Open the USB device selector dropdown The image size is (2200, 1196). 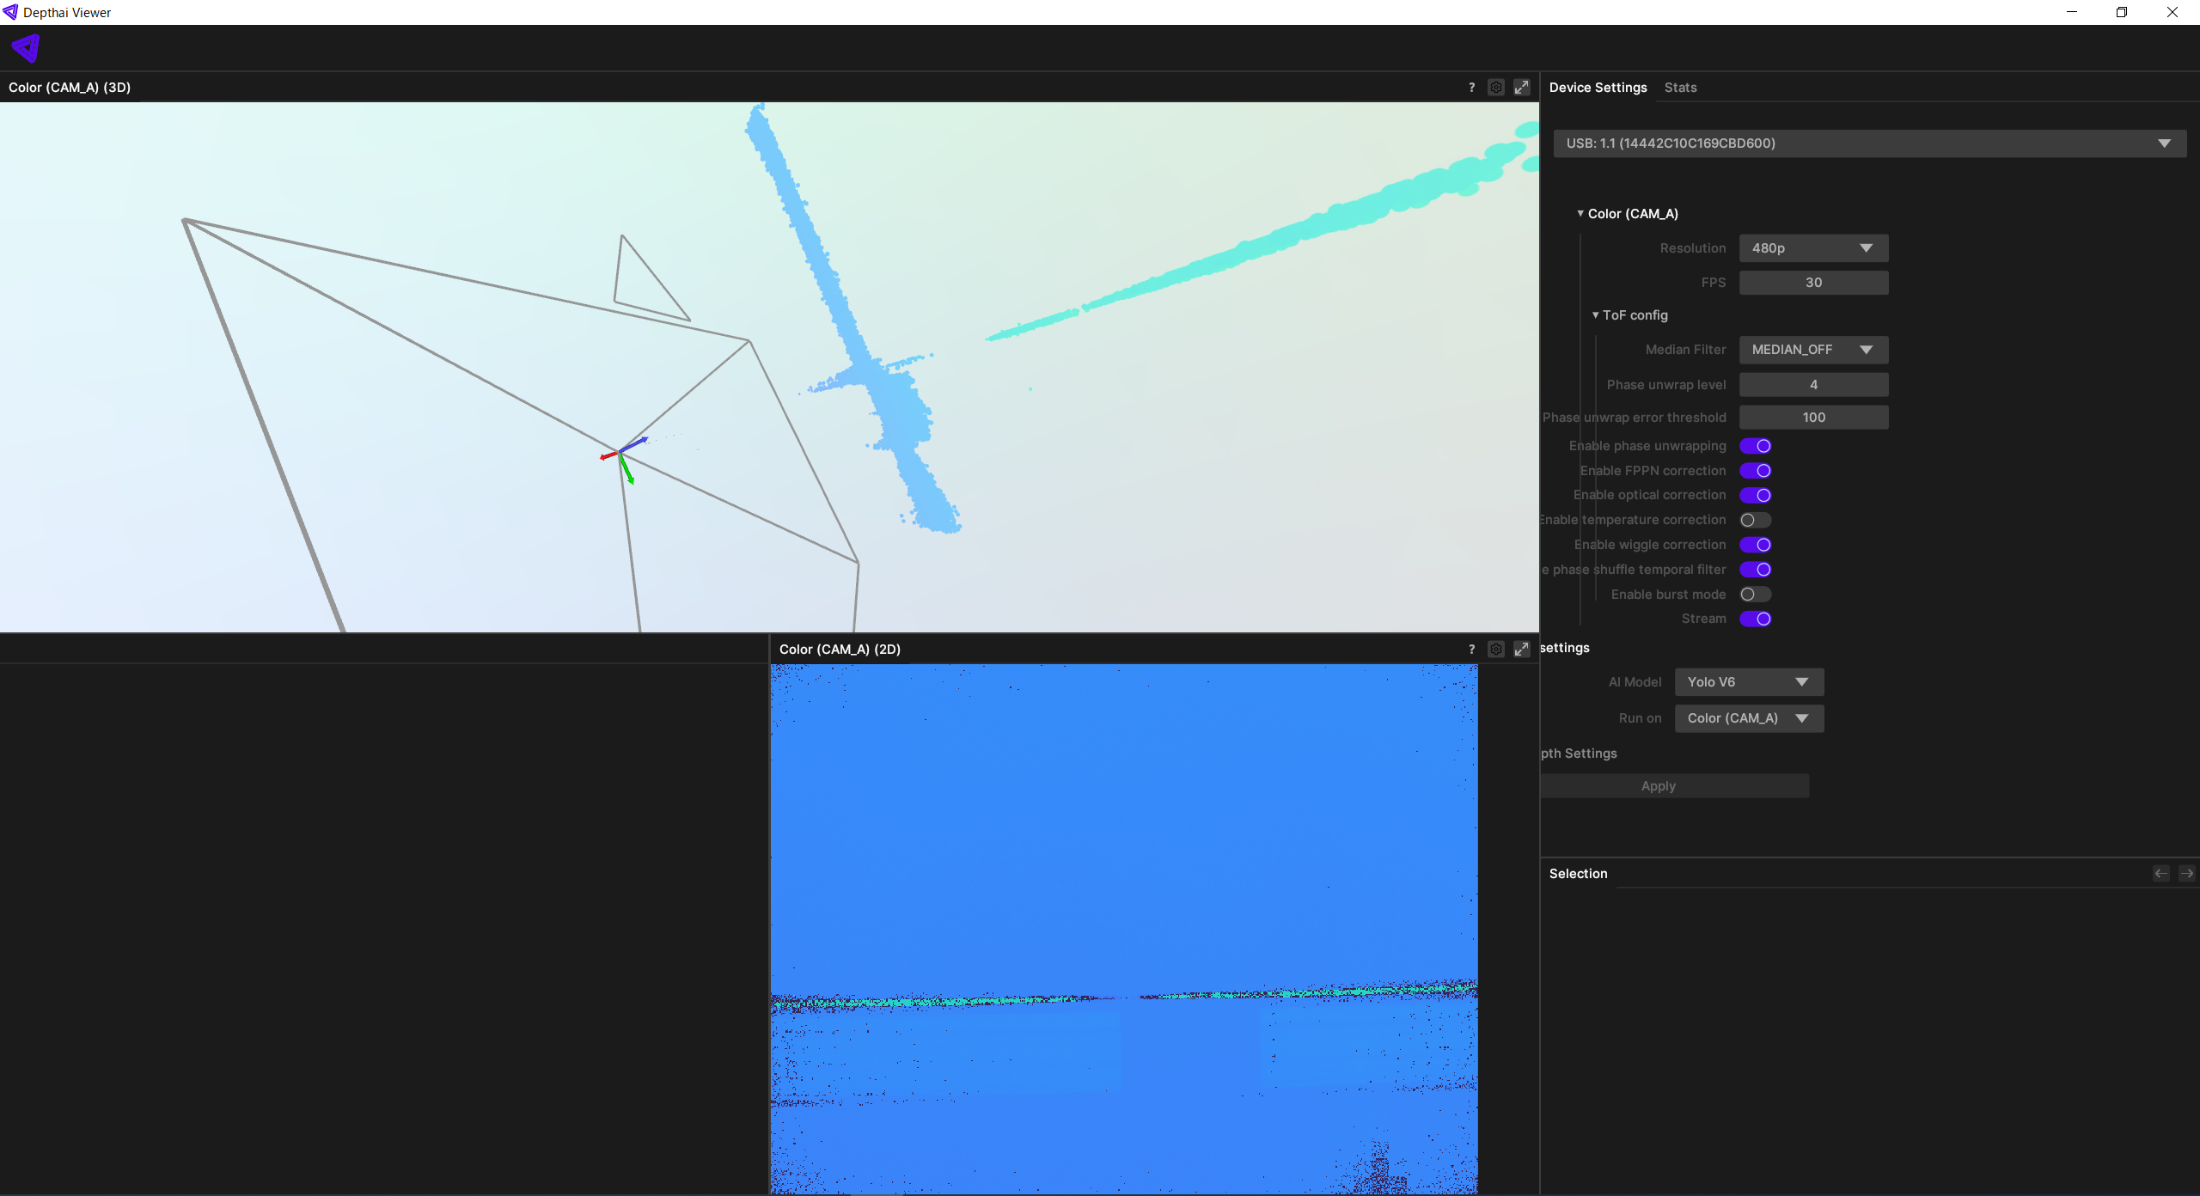[x=1869, y=143]
